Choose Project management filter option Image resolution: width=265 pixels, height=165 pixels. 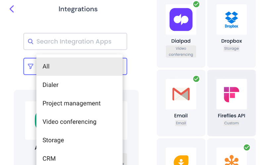tap(79, 103)
